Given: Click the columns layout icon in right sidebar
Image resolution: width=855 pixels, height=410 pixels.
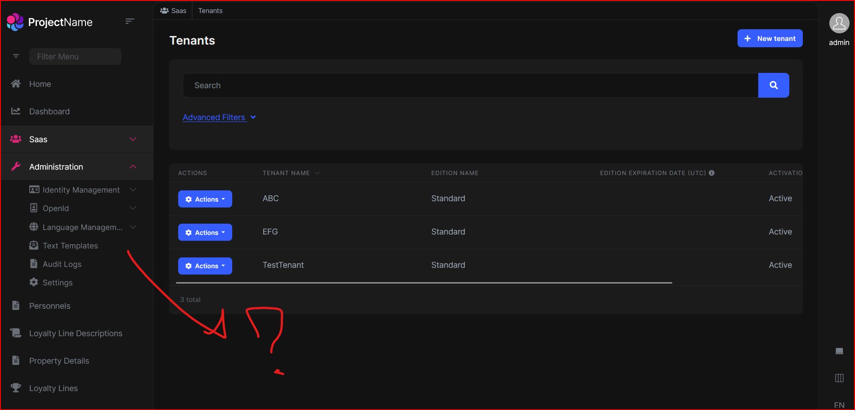Looking at the screenshot, I should [x=839, y=378].
